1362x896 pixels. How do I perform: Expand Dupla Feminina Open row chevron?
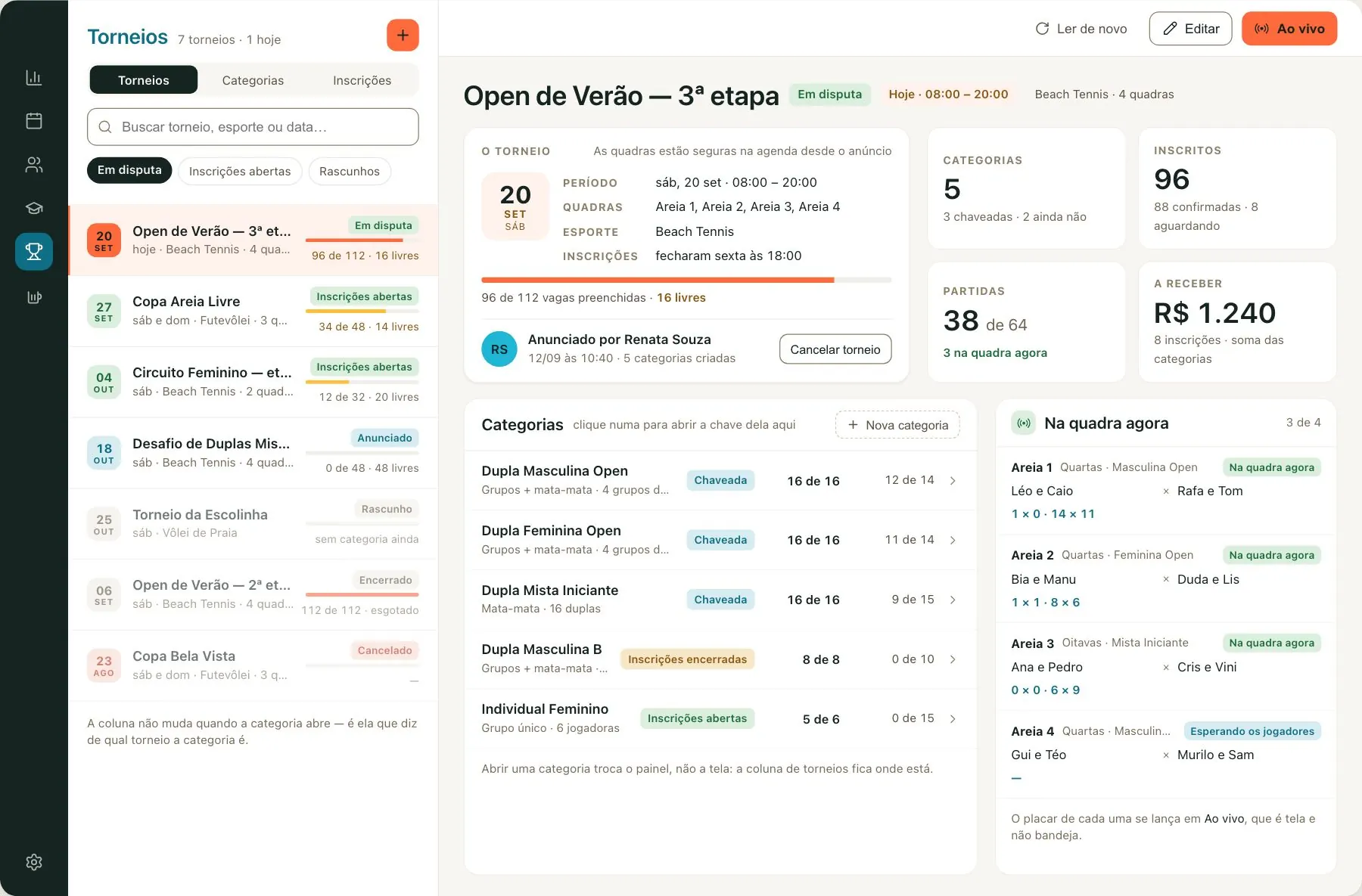click(x=953, y=540)
